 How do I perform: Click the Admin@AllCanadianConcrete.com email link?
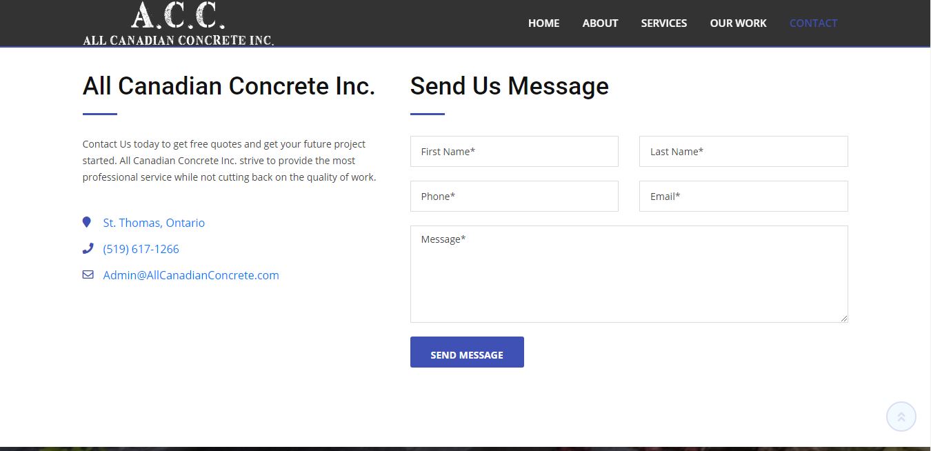[191, 275]
